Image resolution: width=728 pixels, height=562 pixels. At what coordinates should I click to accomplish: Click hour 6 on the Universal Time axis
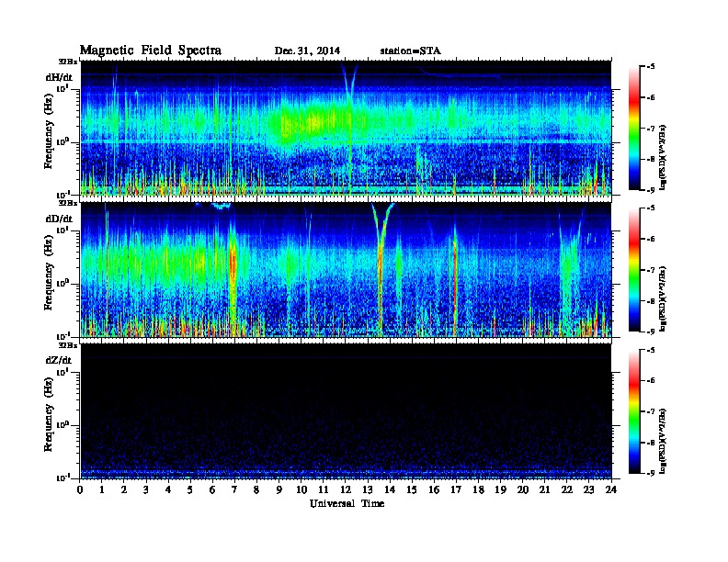(212, 489)
